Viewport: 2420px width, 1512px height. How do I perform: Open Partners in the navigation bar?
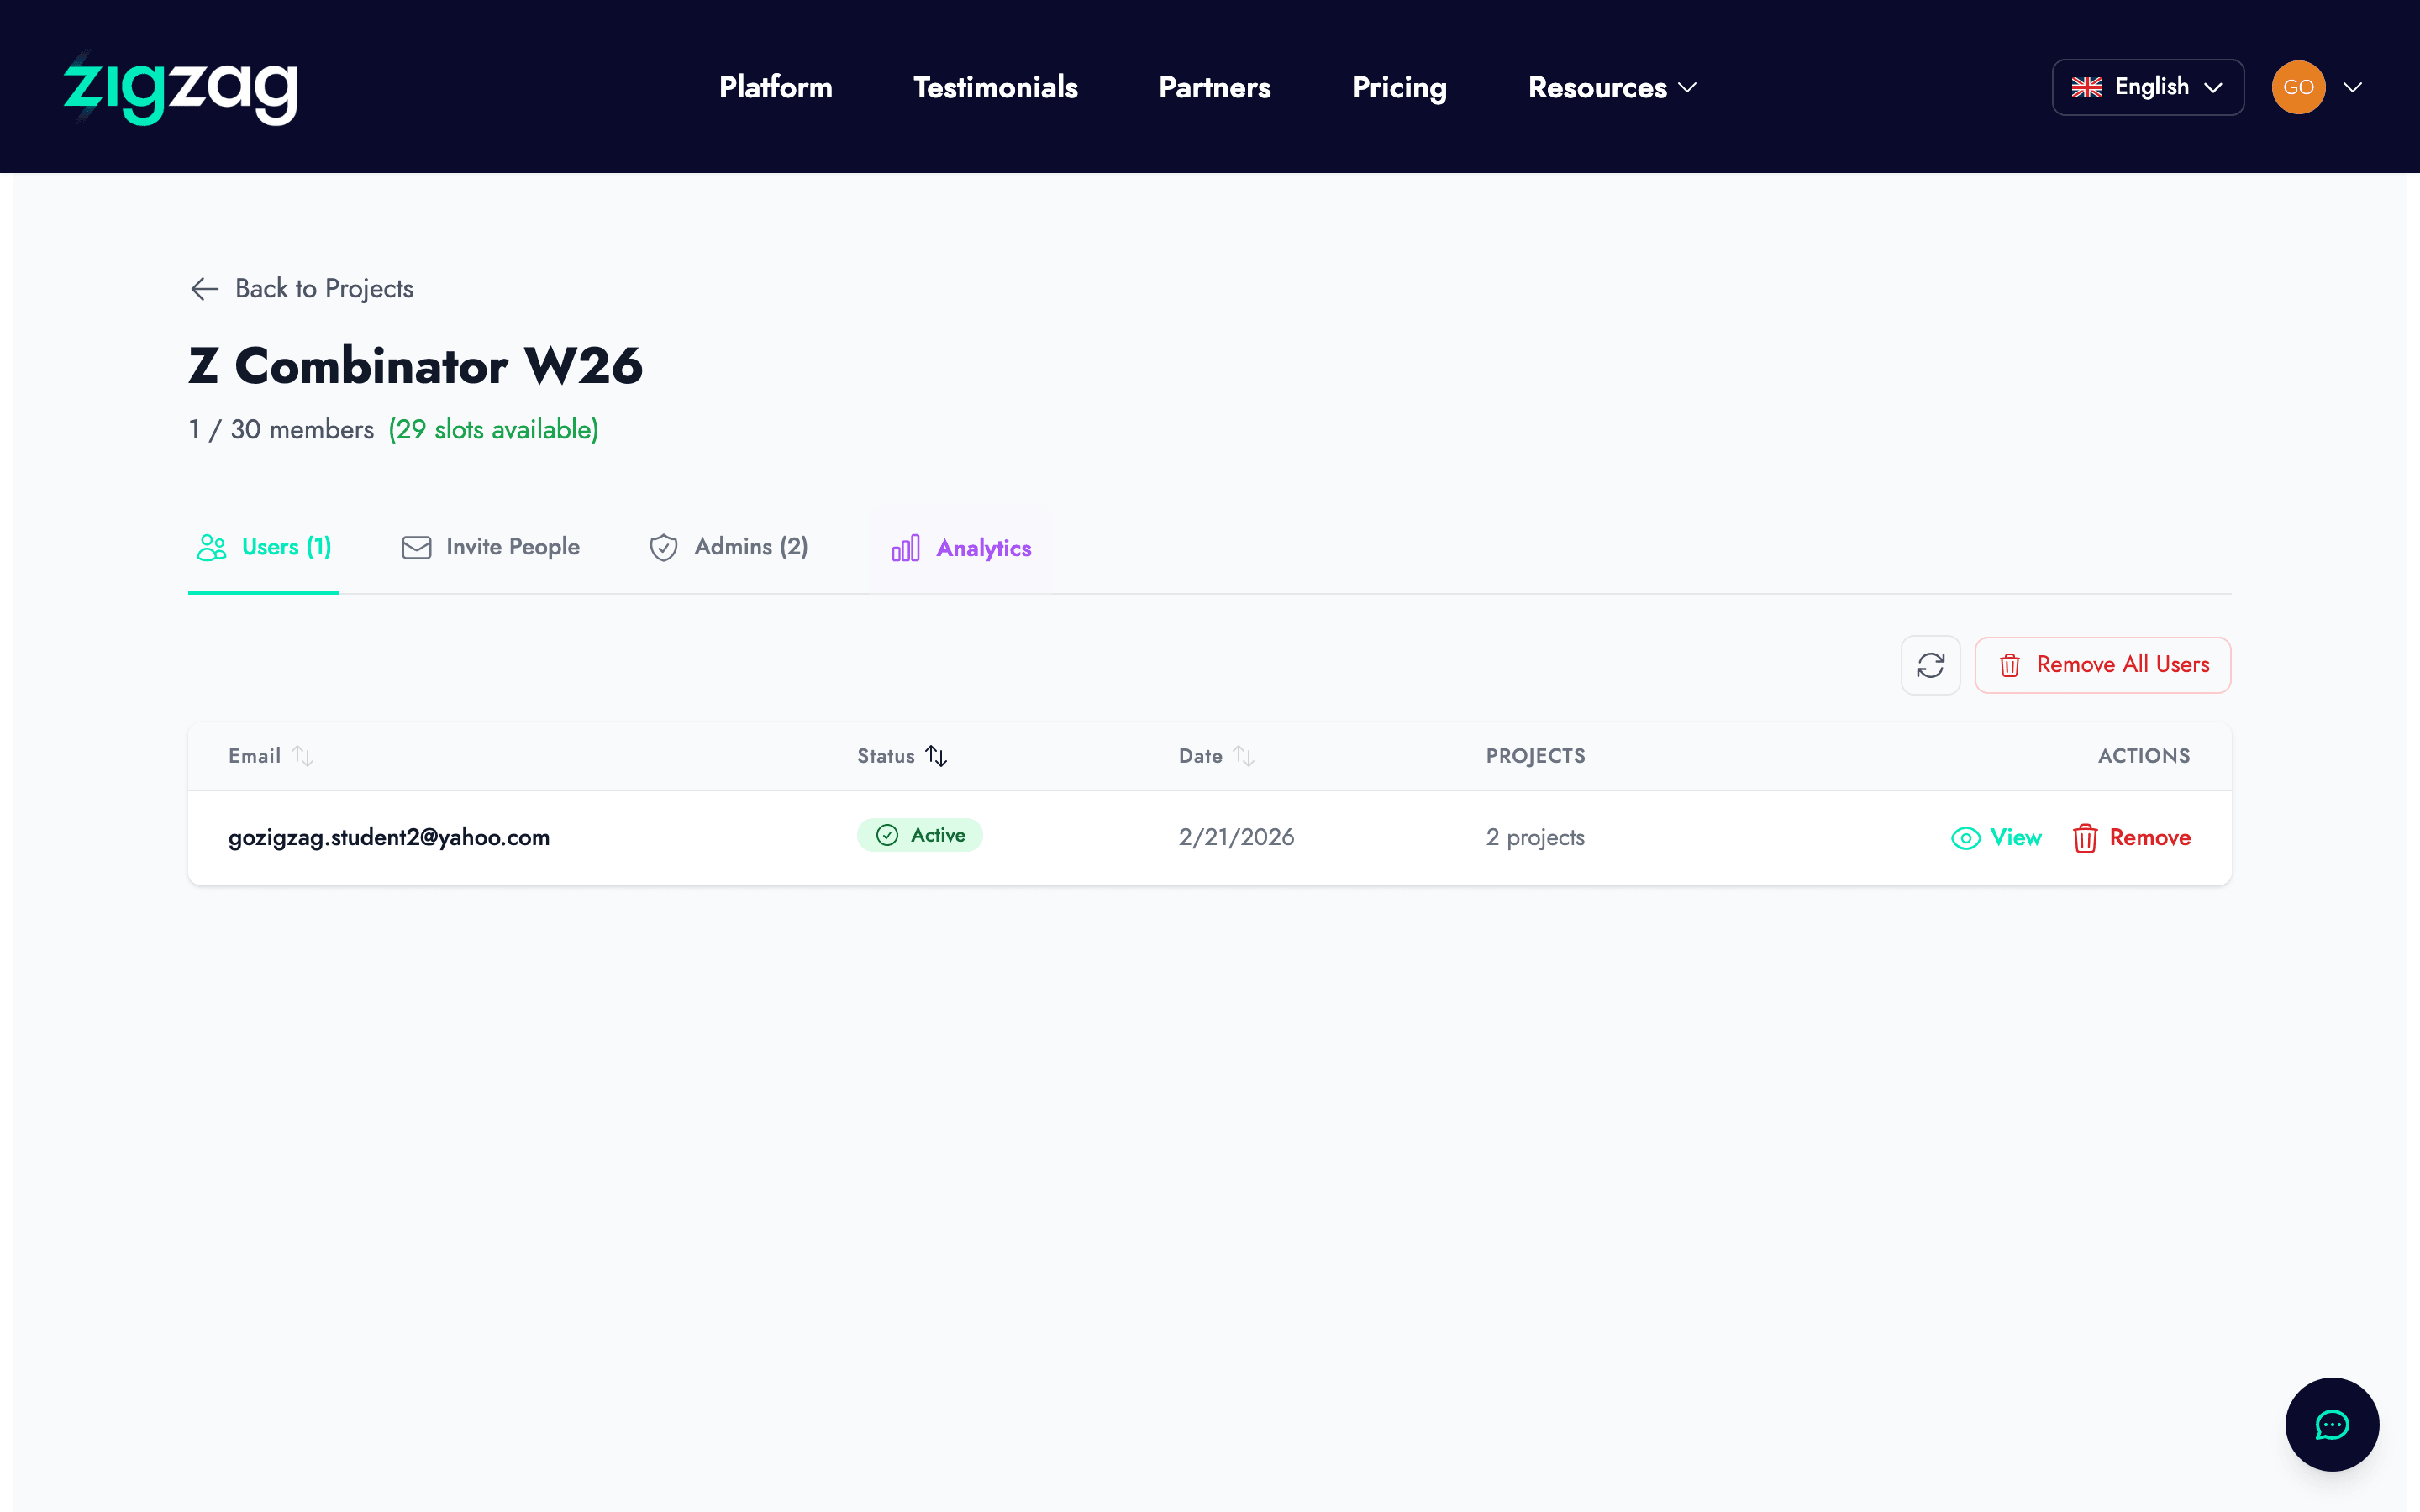coord(1214,87)
